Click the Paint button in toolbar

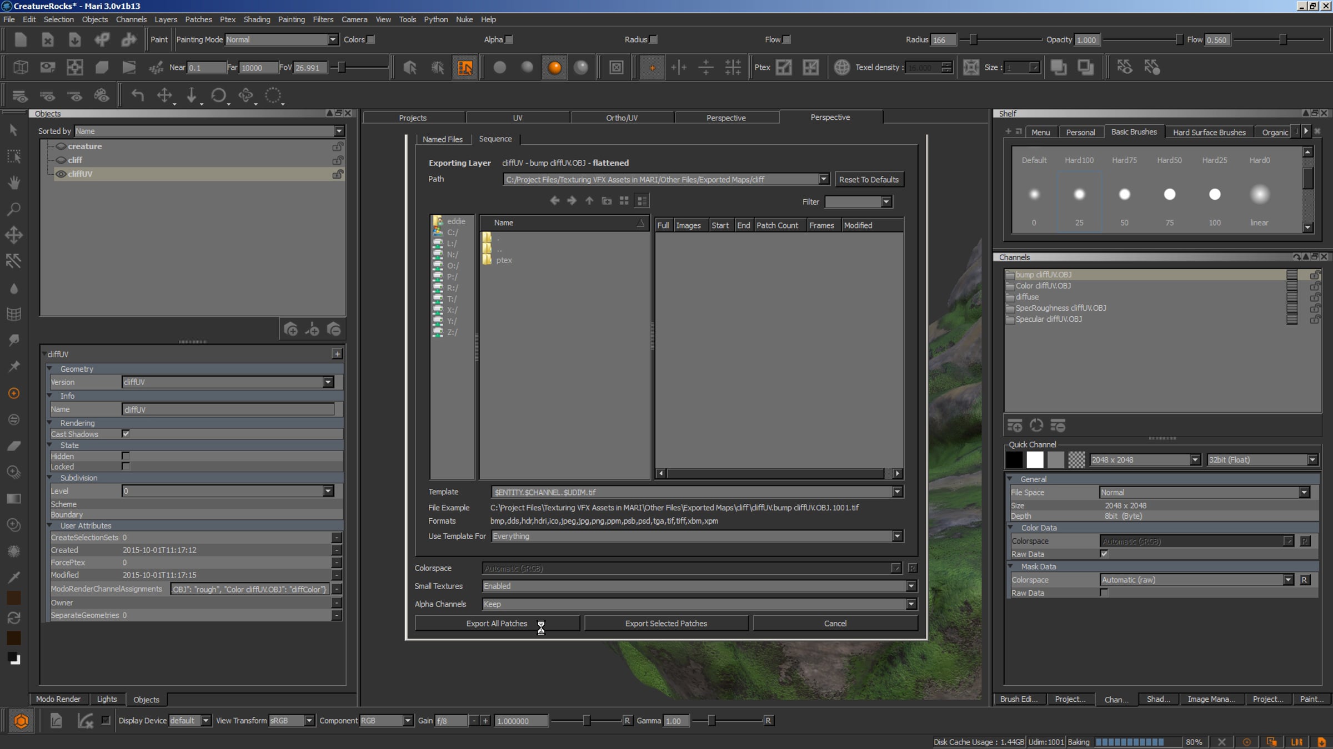click(x=159, y=39)
